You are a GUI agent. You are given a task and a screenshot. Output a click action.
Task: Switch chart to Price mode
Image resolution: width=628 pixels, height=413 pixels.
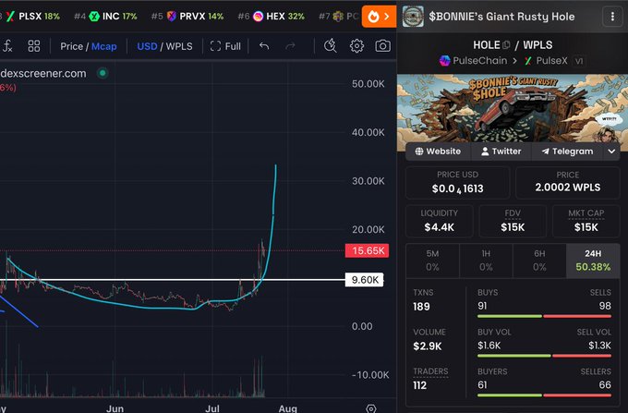[x=72, y=46]
